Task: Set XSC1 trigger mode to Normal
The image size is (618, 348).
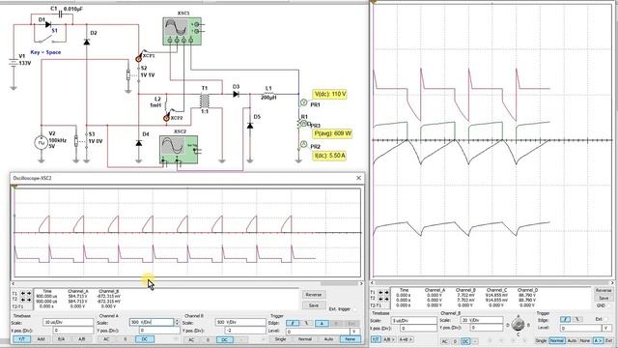Action: (556, 340)
